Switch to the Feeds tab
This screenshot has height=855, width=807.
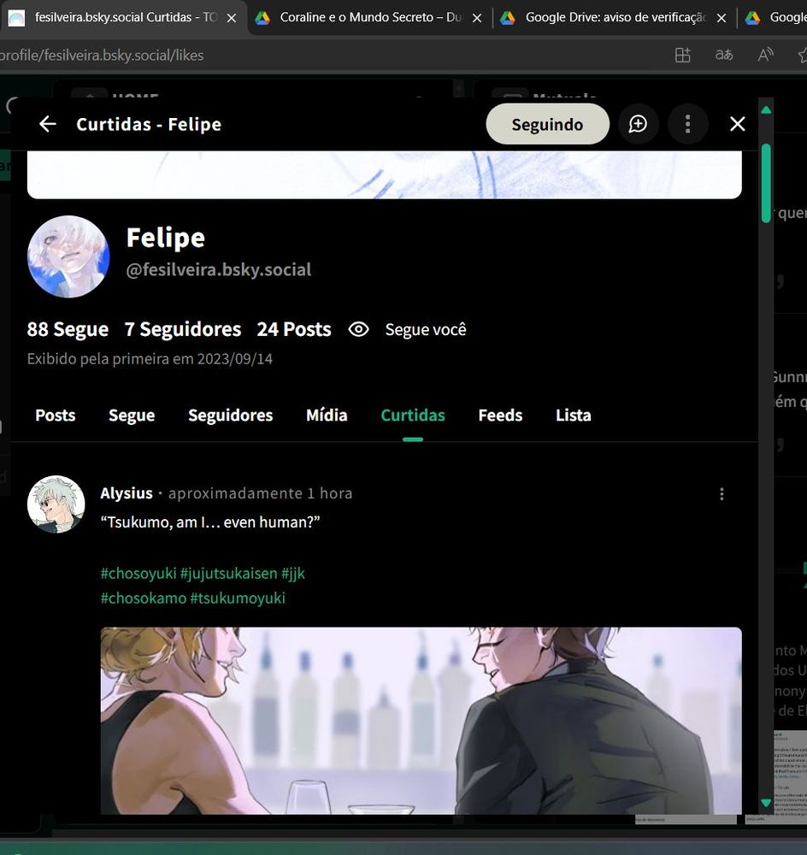tap(500, 416)
